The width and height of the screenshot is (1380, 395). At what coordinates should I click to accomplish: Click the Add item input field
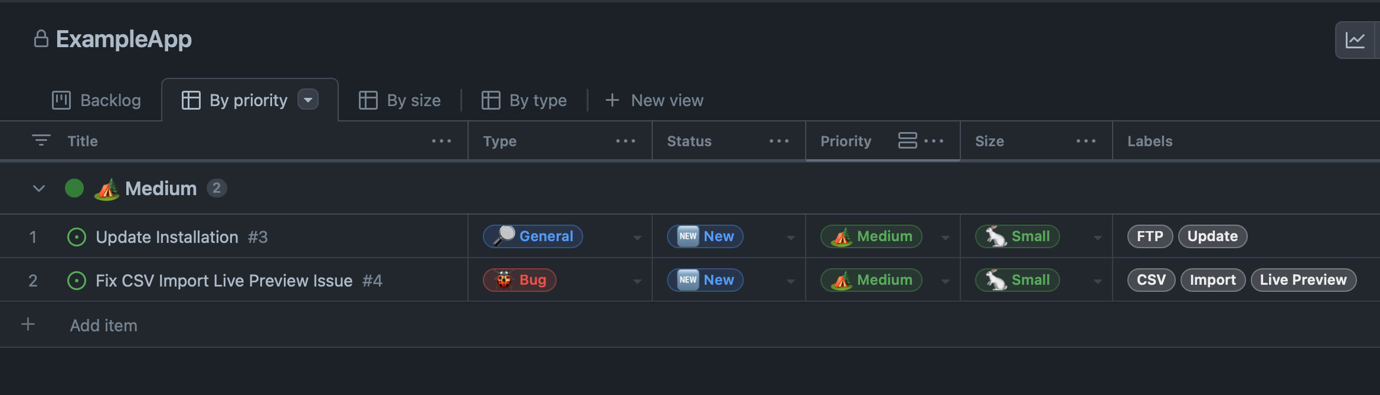coord(104,325)
